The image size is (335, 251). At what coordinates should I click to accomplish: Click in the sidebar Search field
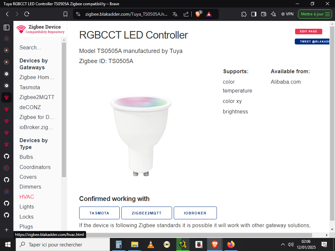[x=38, y=47]
